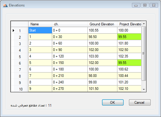161x117 pixels.
Task: Click project elevation cell 102.10
Action: 129,89
